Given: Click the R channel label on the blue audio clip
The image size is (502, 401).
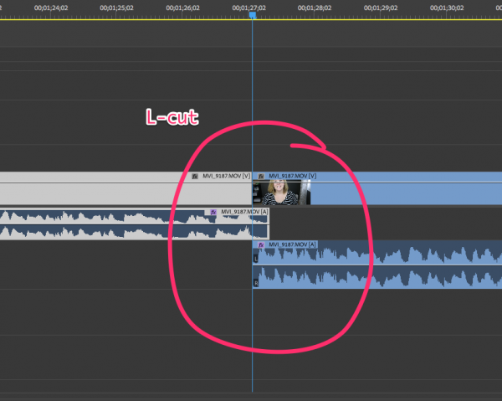Looking at the screenshot, I should coord(256,283).
